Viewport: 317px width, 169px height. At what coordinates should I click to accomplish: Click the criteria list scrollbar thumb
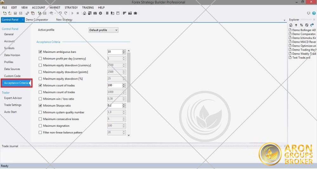click(129, 77)
